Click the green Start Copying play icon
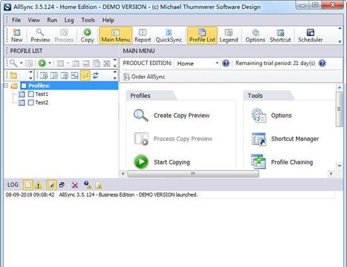 tap(141, 162)
